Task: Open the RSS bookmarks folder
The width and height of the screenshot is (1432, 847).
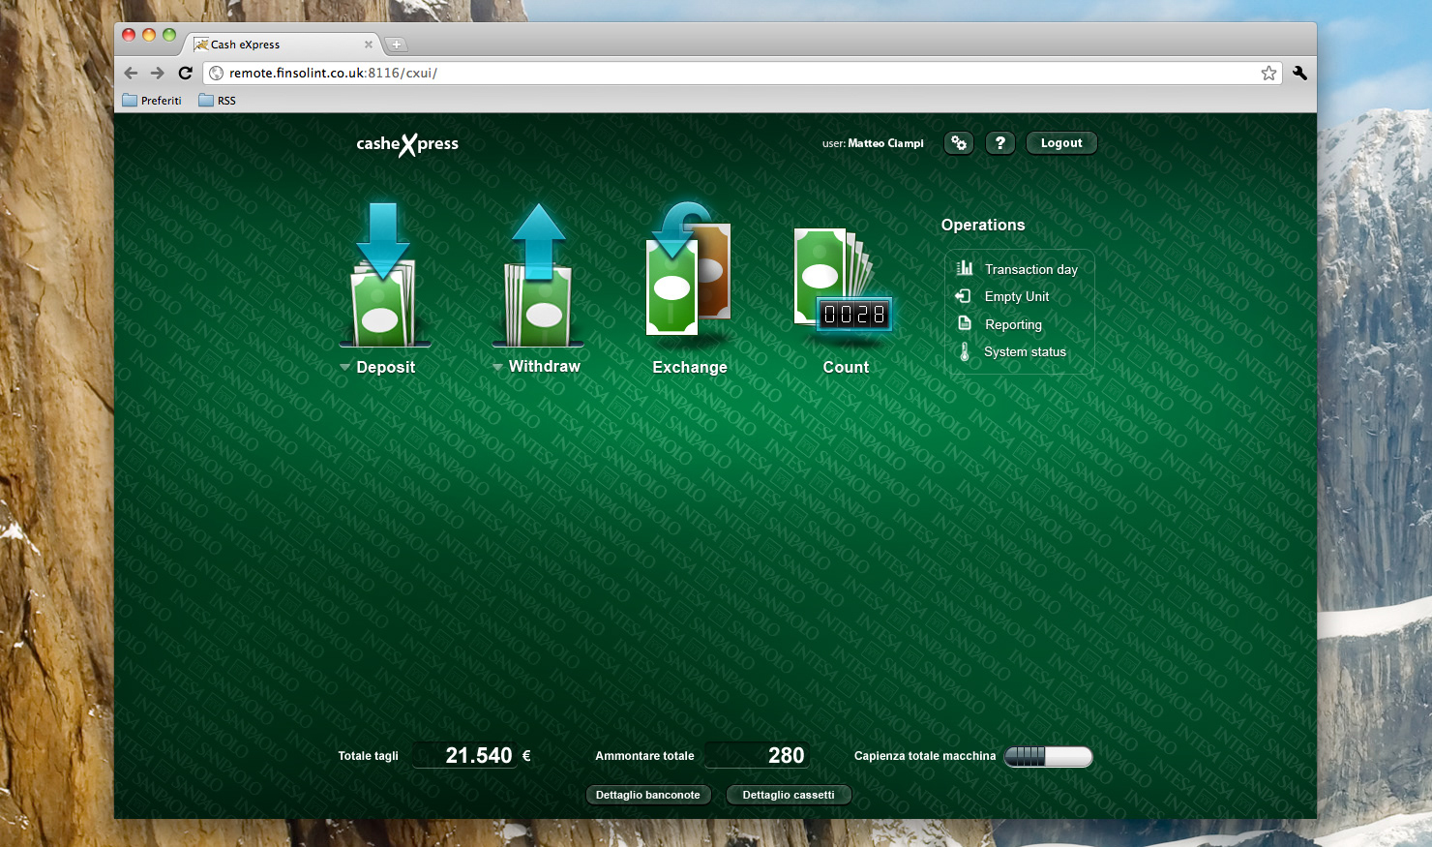Action: tap(217, 101)
